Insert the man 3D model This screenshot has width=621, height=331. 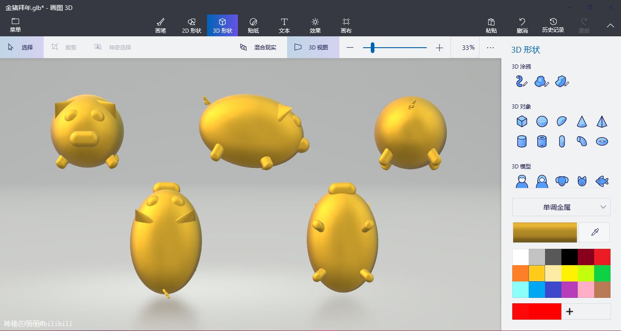522,181
